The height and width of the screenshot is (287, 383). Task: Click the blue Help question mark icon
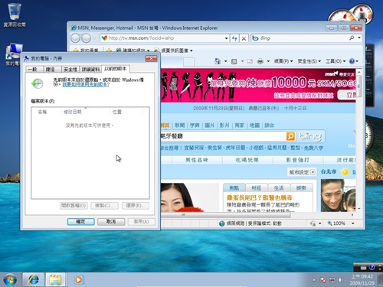(x=352, y=61)
